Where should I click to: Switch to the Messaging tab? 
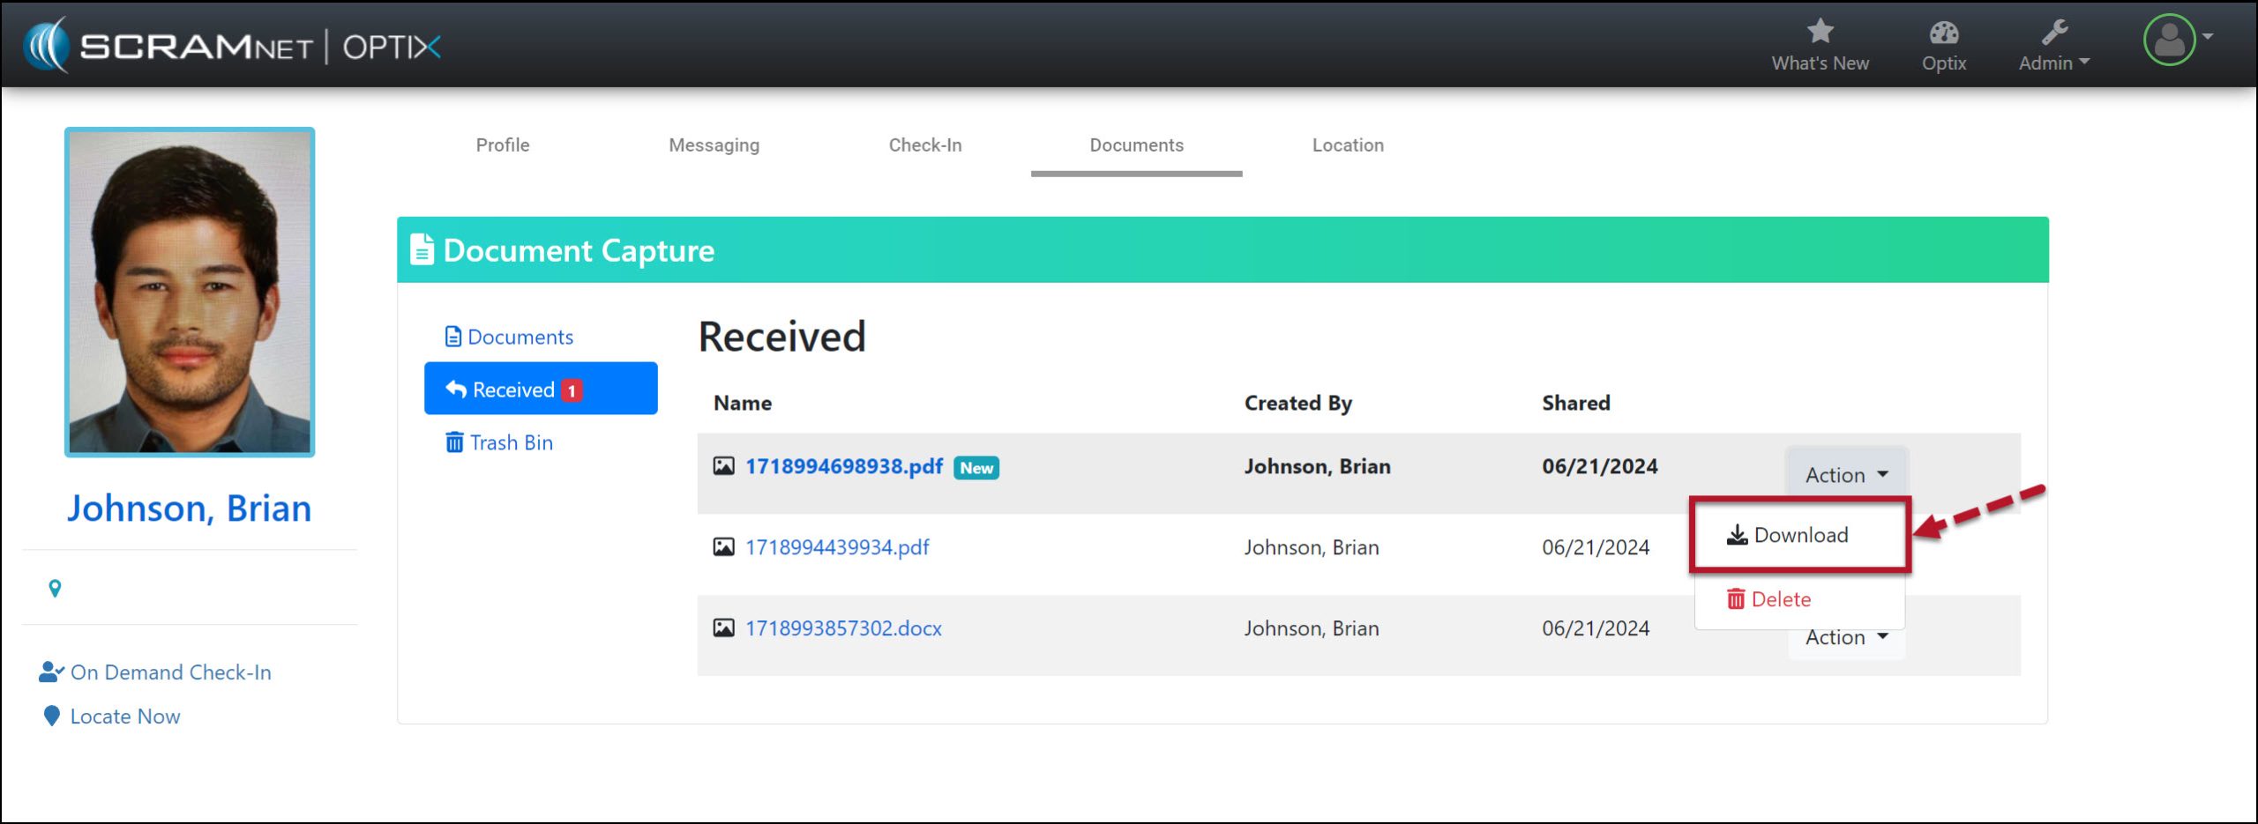pyautogui.click(x=714, y=145)
